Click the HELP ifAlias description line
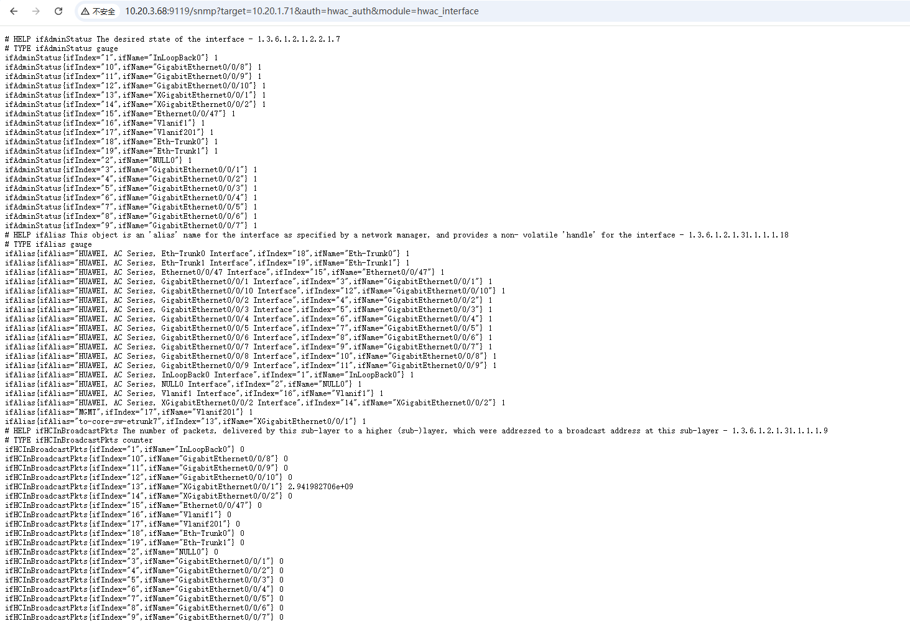Viewport: 910px width, 621px height. click(x=396, y=235)
